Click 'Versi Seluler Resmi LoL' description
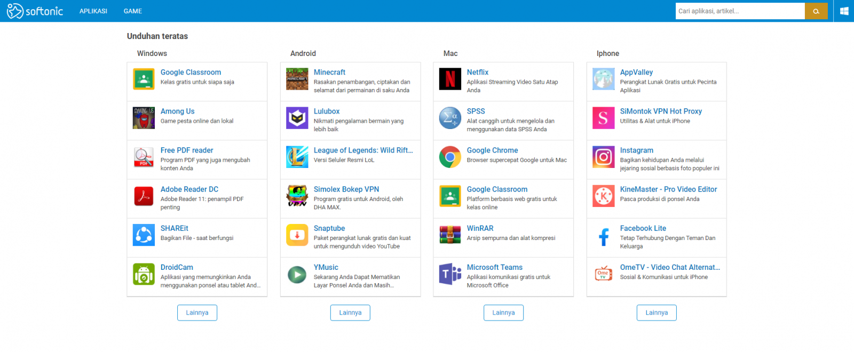The image size is (854, 352). [344, 160]
